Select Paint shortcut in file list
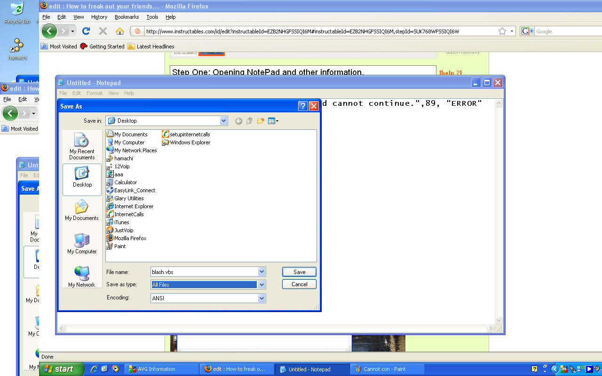The image size is (602, 376). (116, 246)
